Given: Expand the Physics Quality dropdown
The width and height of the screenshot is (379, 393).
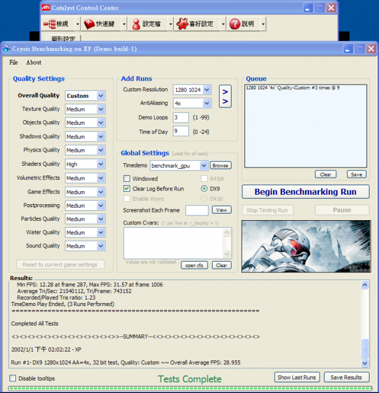Looking at the screenshot, I should point(101,150).
